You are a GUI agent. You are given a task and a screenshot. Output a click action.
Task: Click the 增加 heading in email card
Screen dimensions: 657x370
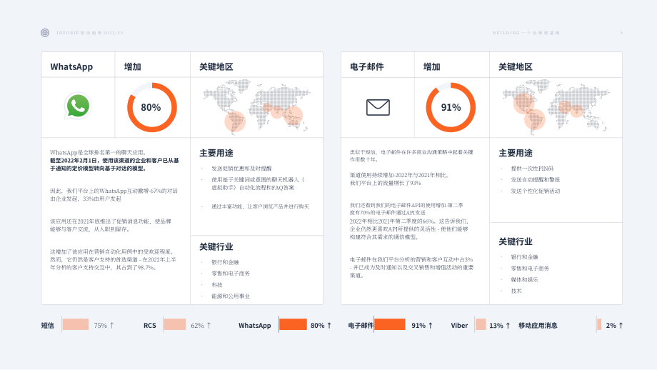point(431,66)
